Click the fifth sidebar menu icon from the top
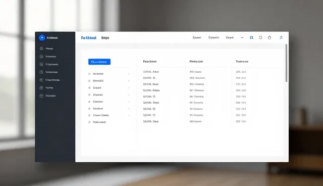323x186 pixels. click(41, 80)
